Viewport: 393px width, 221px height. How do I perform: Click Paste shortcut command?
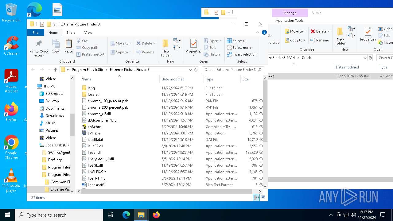click(x=90, y=54)
